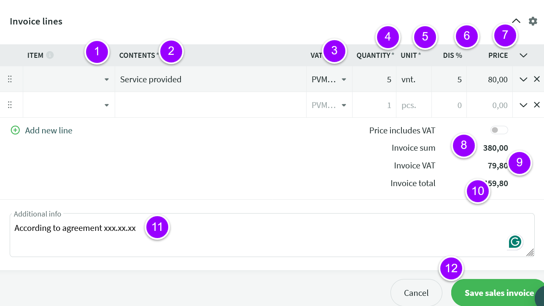544x306 pixels.
Task: Click the first line quantity field
Action: coord(374,79)
